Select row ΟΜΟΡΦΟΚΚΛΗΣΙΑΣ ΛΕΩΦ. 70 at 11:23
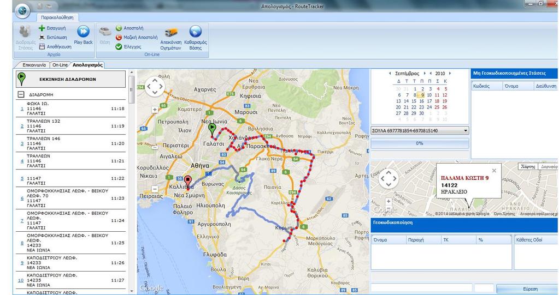Screen dimensions: 559x295 [x=70, y=198]
